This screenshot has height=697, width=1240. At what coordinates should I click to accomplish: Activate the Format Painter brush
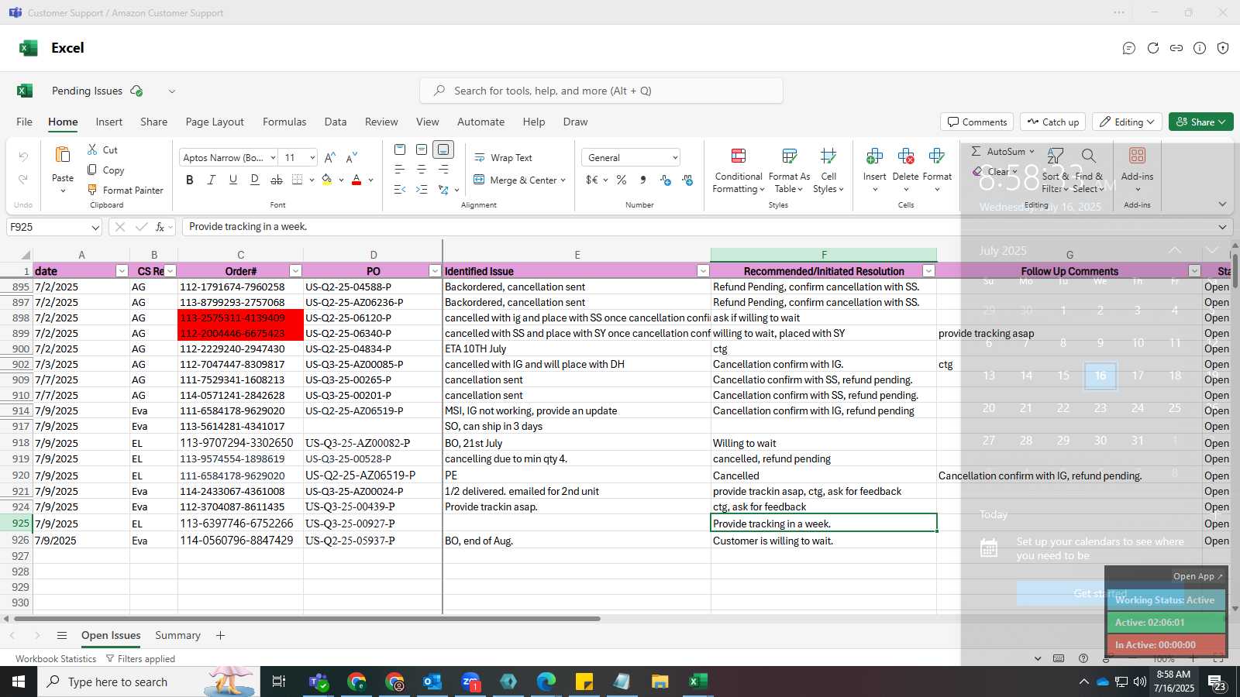point(92,190)
